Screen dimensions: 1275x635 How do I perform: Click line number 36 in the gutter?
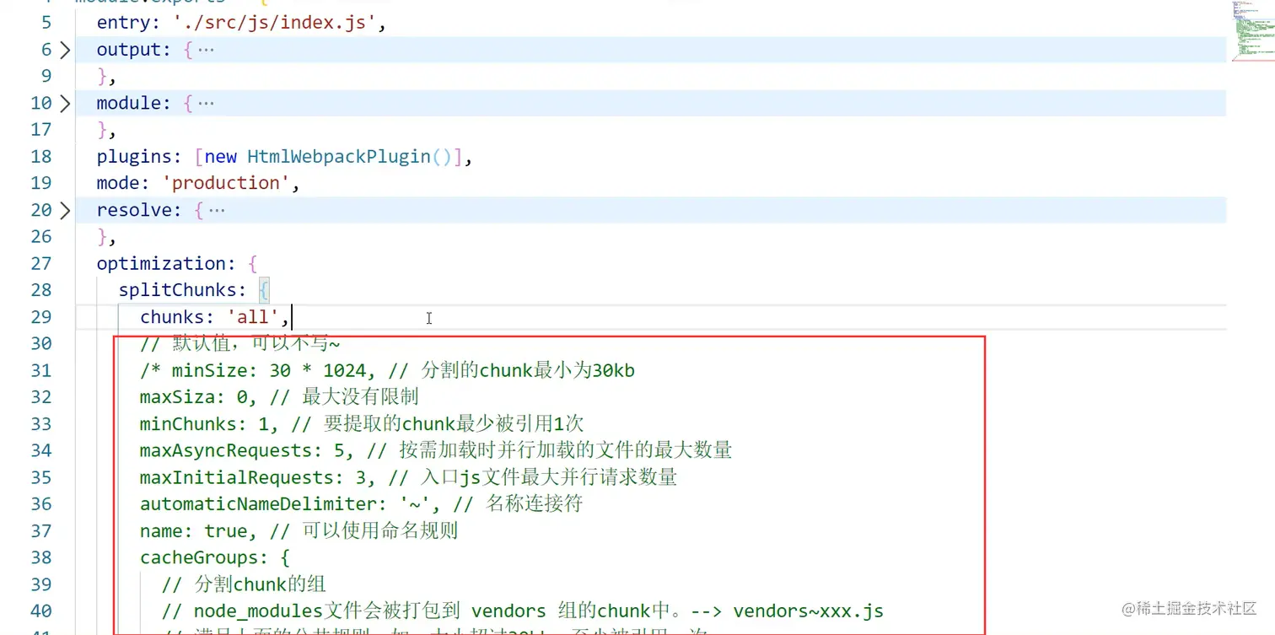point(41,504)
